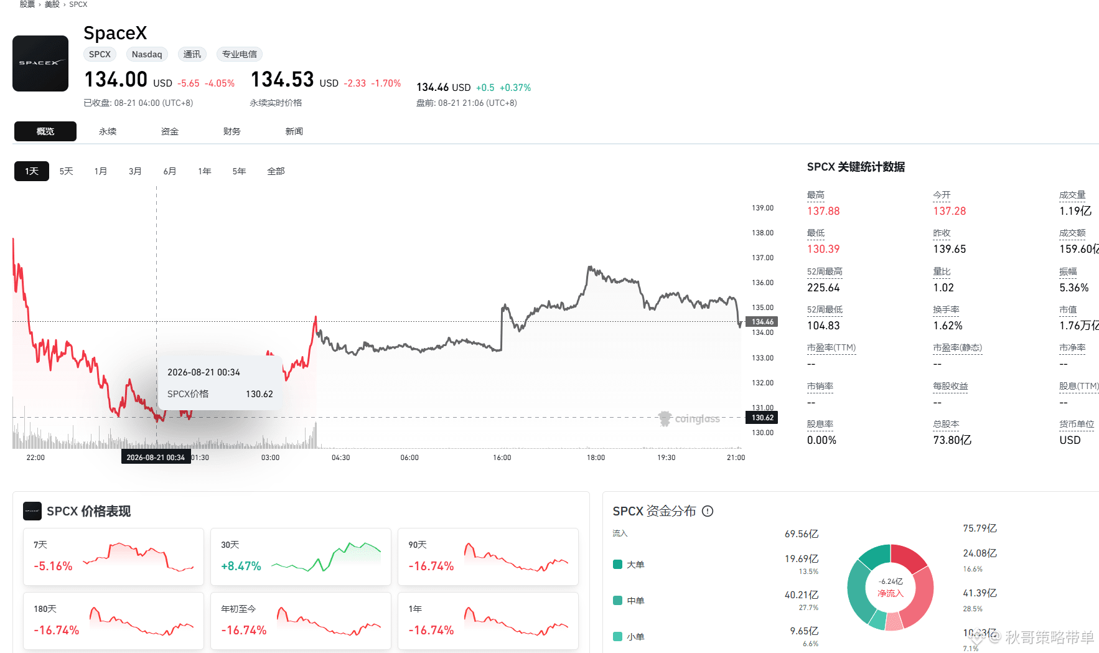Switch to the 永续 tab
Viewport: 1099px width, 653px height.
pos(108,131)
